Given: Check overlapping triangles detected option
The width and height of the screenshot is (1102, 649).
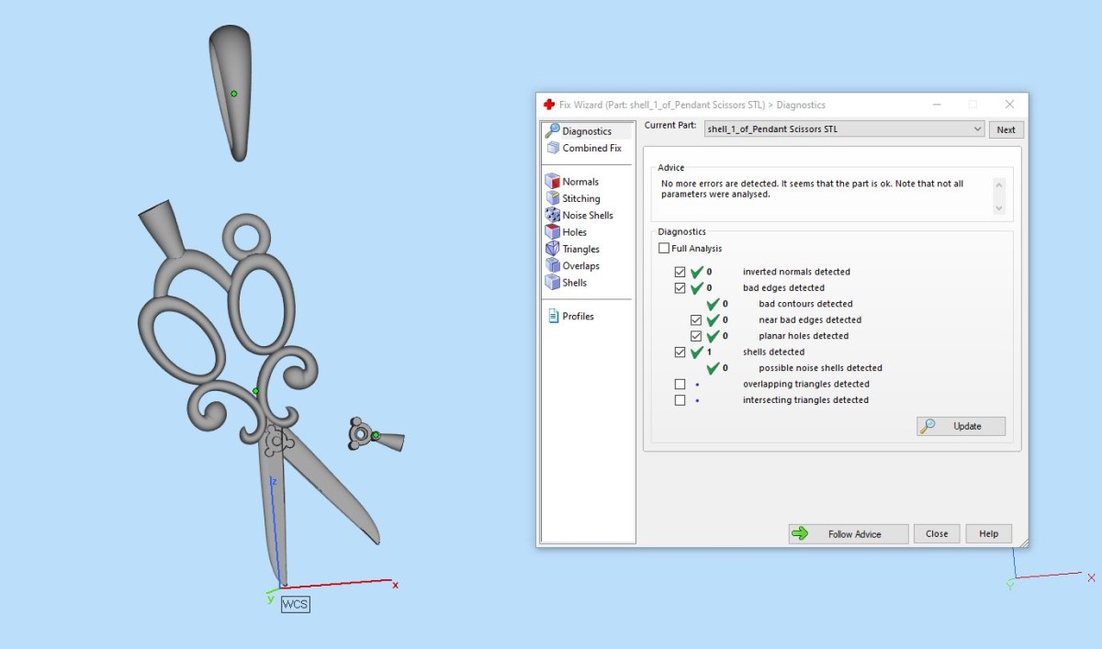Looking at the screenshot, I should click(x=680, y=384).
